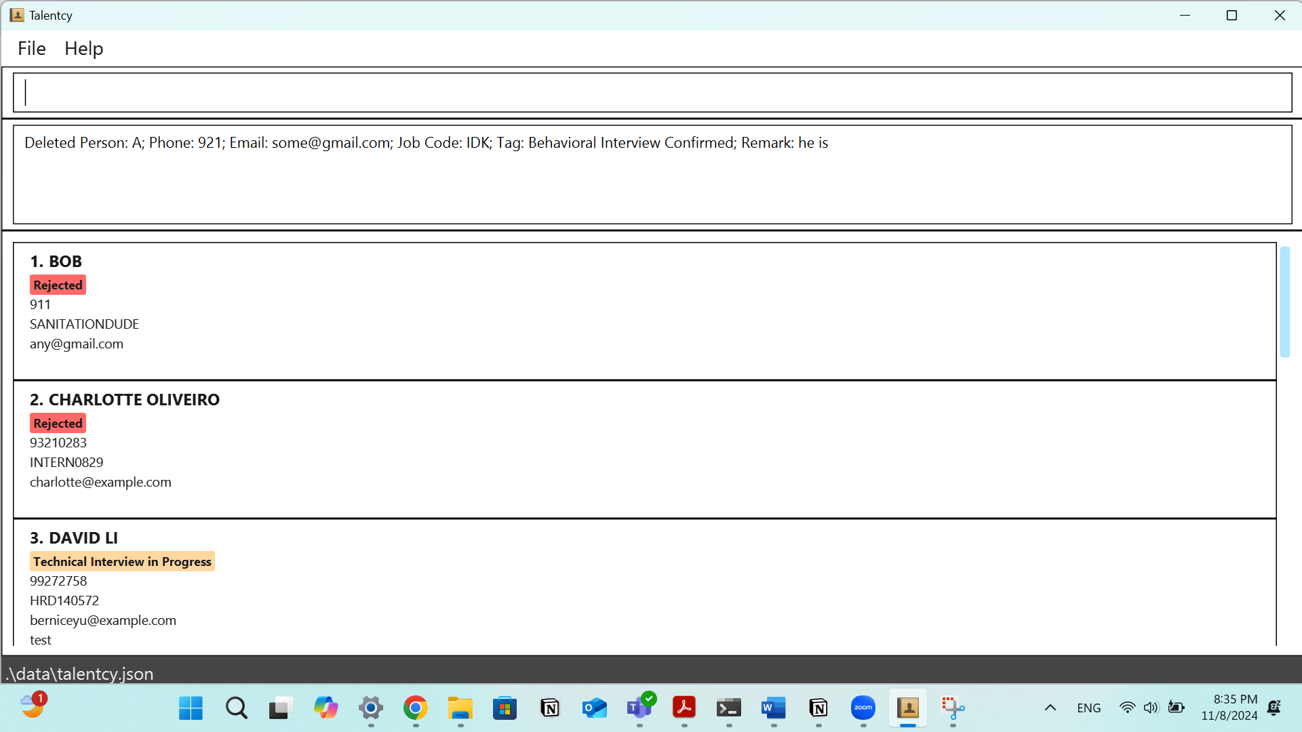Click Rejected tag on Charlotte Oliveiro
The width and height of the screenshot is (1302, 732).
pos(58,424)
